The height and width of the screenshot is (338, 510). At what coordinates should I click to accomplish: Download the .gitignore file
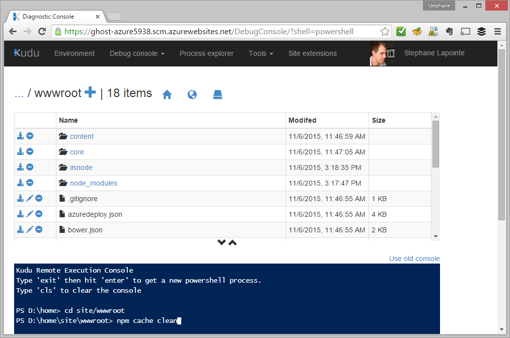point(20,198)
